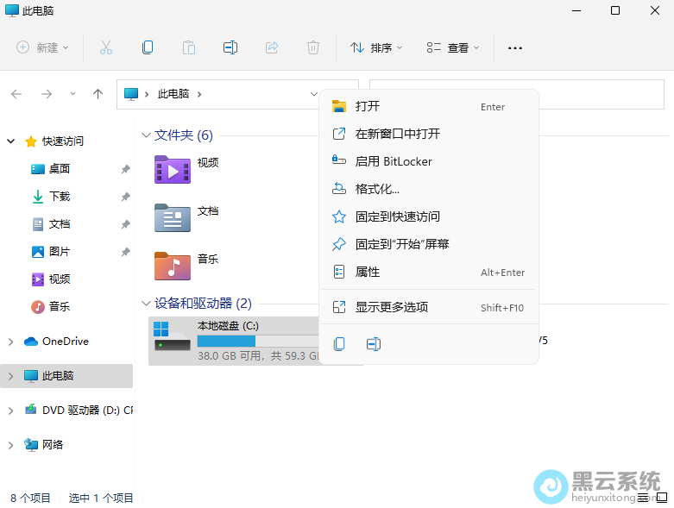Image resolution: width=674 pixels, height=508 pixels.
Task: Click the Delete trash icon in toolbar
Action: pyautogui.click(x=313, y=47)
